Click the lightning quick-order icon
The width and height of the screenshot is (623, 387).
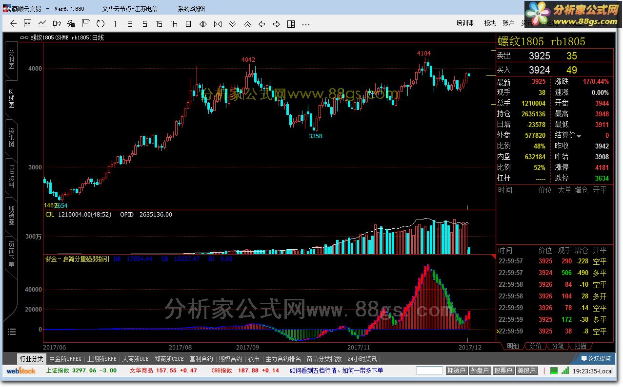pyautogui.click(x=71, y=23)
